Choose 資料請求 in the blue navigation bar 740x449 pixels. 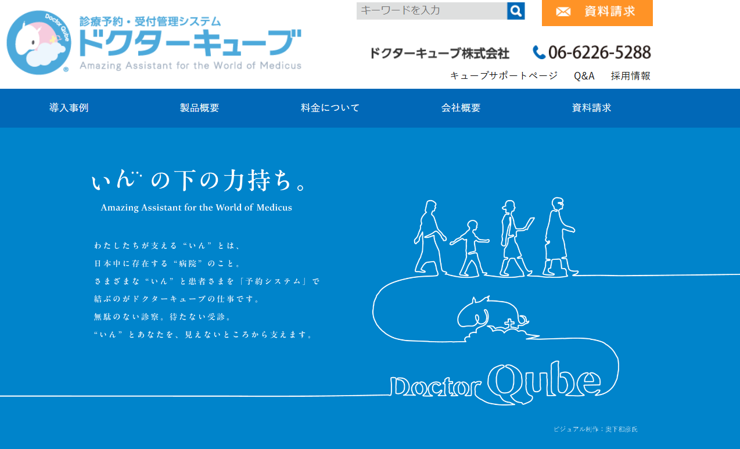click(592, 108)
